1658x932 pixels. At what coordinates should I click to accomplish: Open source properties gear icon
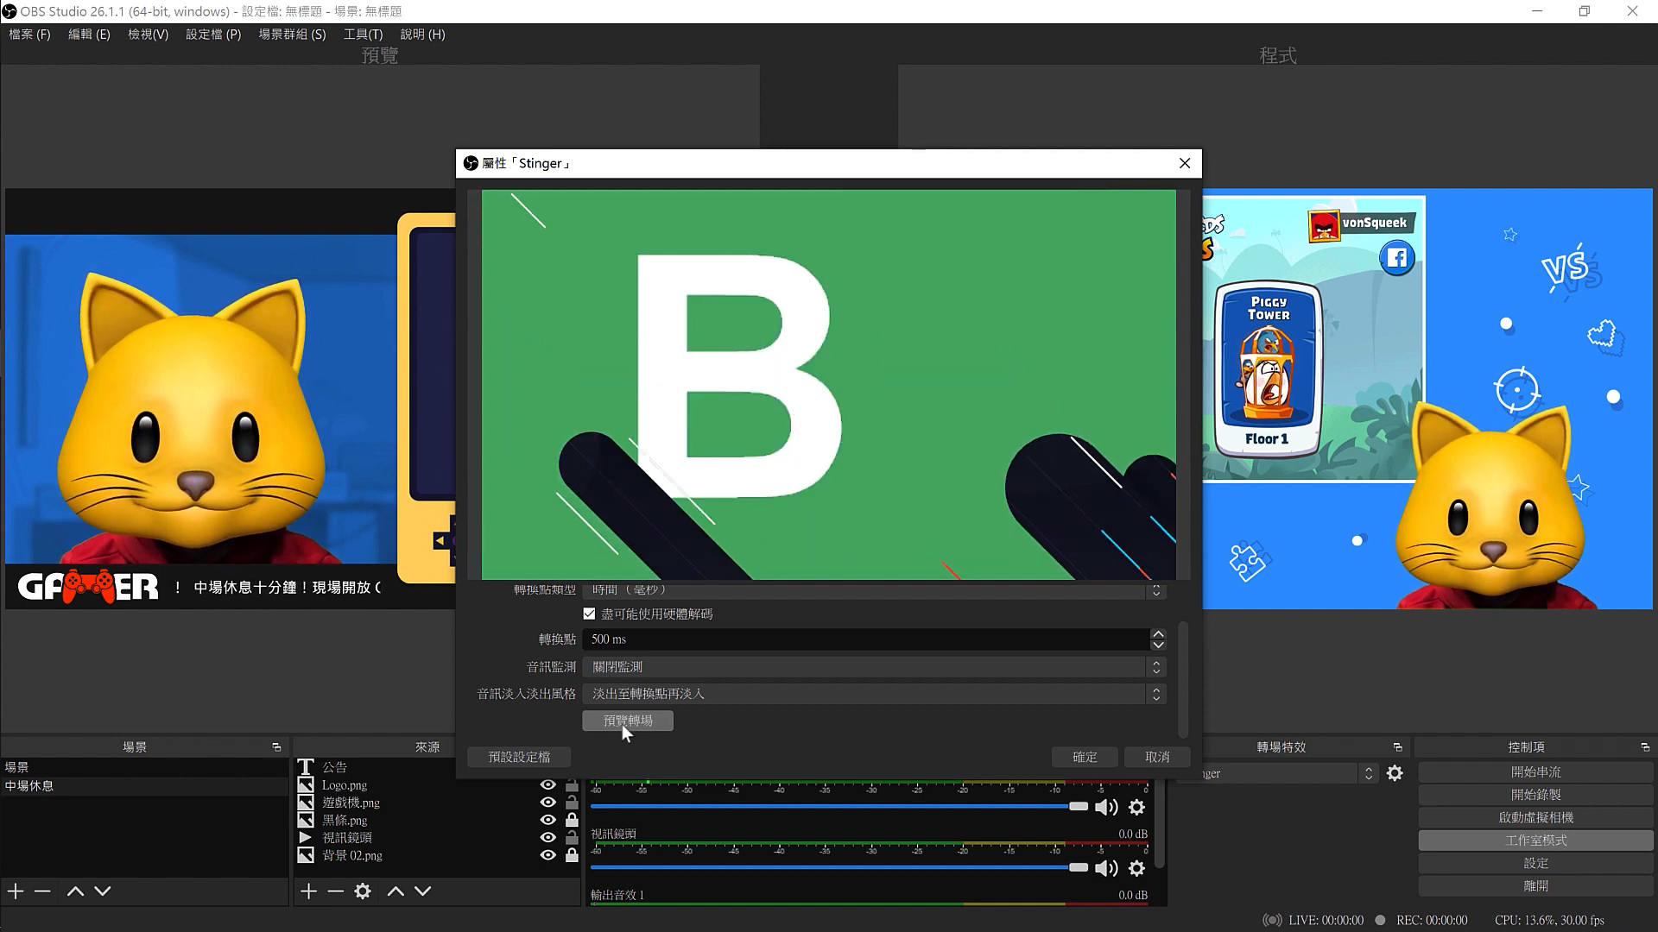363,891
